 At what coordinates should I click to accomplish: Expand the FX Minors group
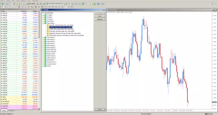click(x=43, y=17)
